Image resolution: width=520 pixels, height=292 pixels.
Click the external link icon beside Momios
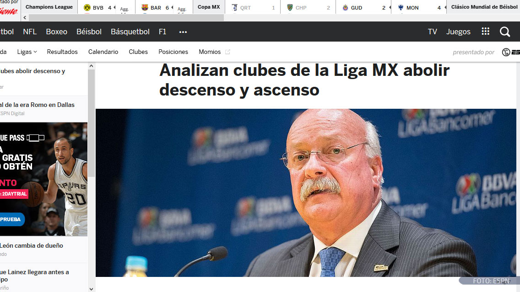click(x=227, y=52)
